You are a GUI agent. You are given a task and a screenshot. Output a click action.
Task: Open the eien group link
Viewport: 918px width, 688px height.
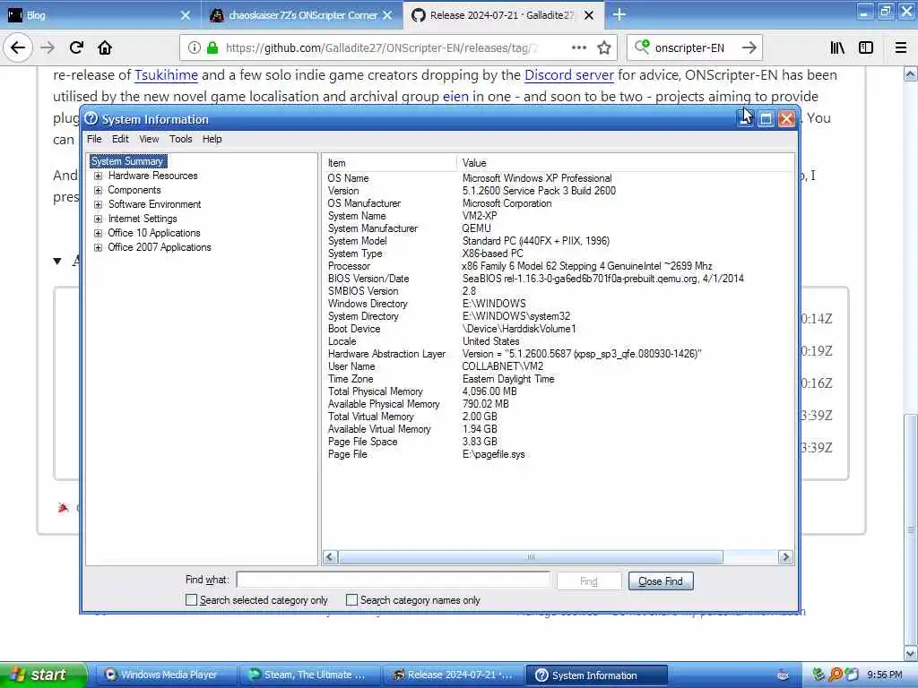tap(455, 96)
